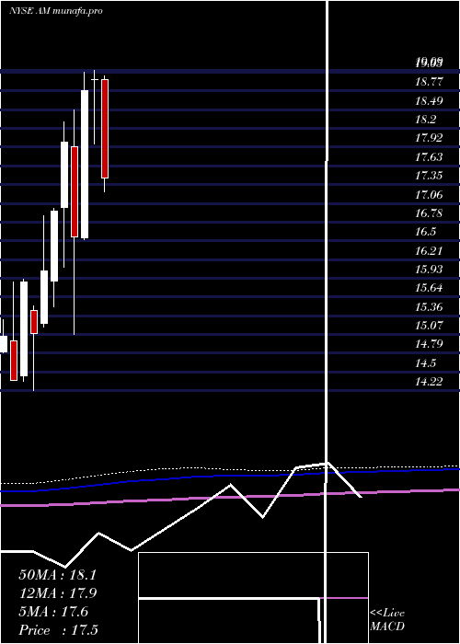Click the 17.35 price axis label
Screen dimensions: 460x644
pyautogui.click(x=429, y=176)
